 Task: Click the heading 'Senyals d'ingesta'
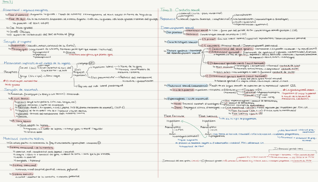pos(17,42)
